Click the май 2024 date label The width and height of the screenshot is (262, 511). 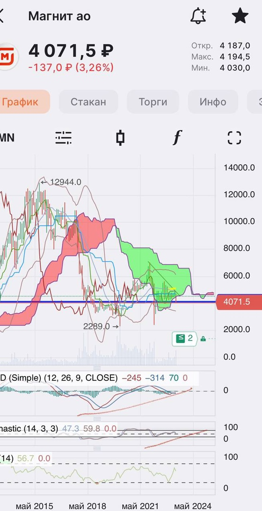(x=192, y=506)
